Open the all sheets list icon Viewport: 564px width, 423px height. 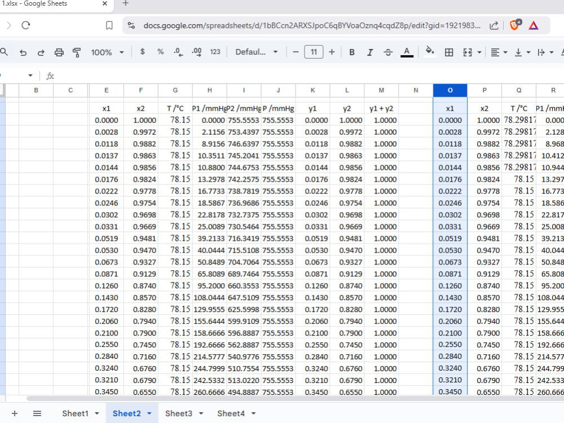(37, 413)
